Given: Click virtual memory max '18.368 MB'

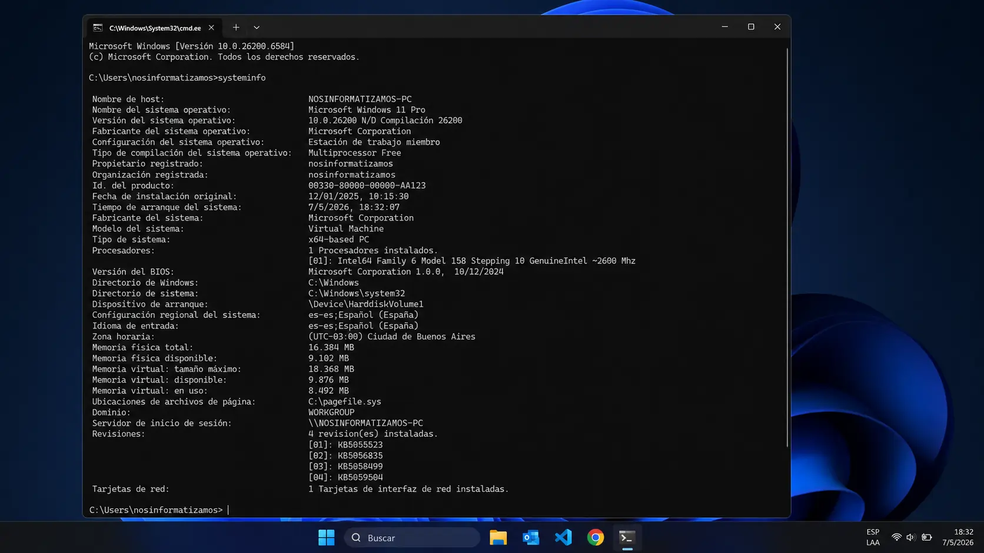Looking at the screenshot, I should click(331, 369).
